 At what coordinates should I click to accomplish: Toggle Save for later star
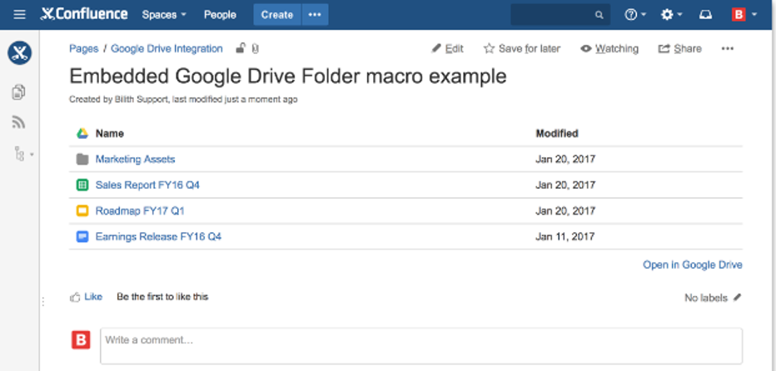pyautogui.click(x=522, y=49)
